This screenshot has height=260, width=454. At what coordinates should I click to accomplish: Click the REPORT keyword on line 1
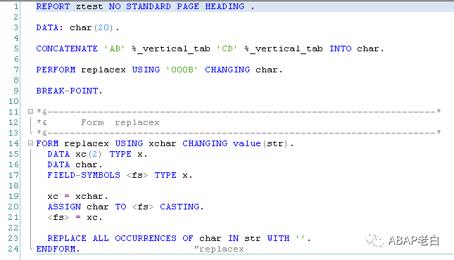coord(53,6)
